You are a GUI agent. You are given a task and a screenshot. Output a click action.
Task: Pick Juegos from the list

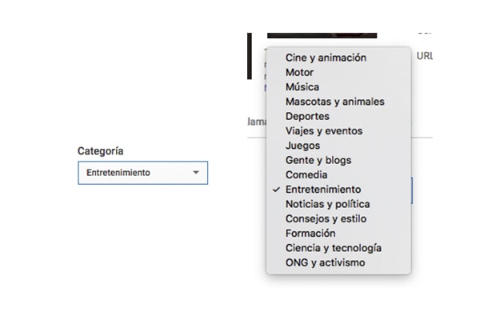click(x=338, y=146)
